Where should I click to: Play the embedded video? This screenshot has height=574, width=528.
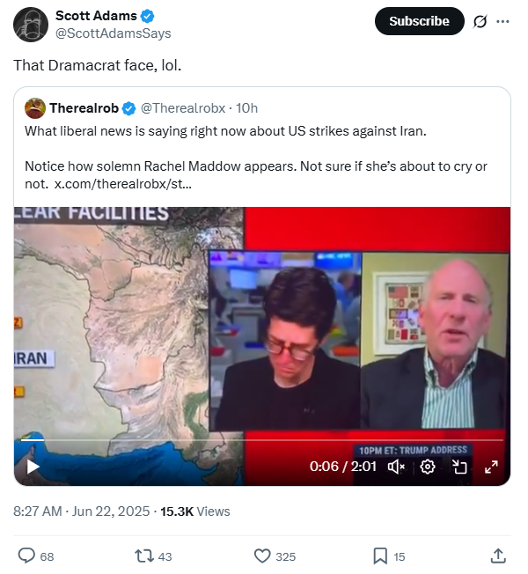(33, 467)
